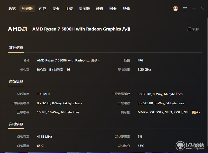The image size is (208, 153).
Task: Click the AMD logo
Action: [17, 29]
